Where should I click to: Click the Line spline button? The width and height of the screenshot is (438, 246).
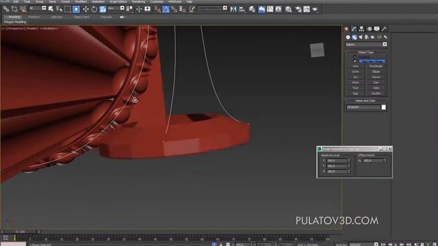355,66
